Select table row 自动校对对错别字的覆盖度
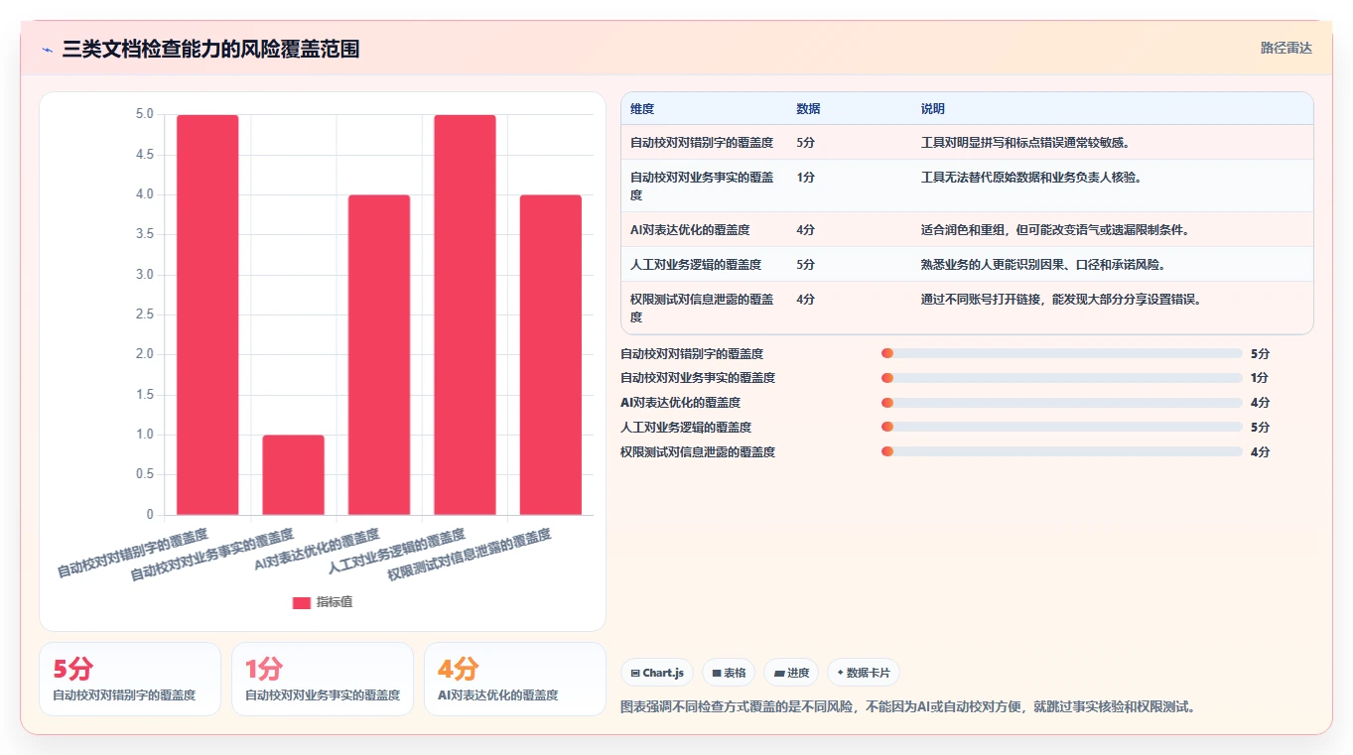The height and width of the screenshot is (755, 1353). 967,143
